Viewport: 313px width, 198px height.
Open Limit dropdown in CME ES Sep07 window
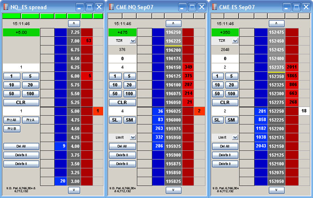(x=236, y=137)
